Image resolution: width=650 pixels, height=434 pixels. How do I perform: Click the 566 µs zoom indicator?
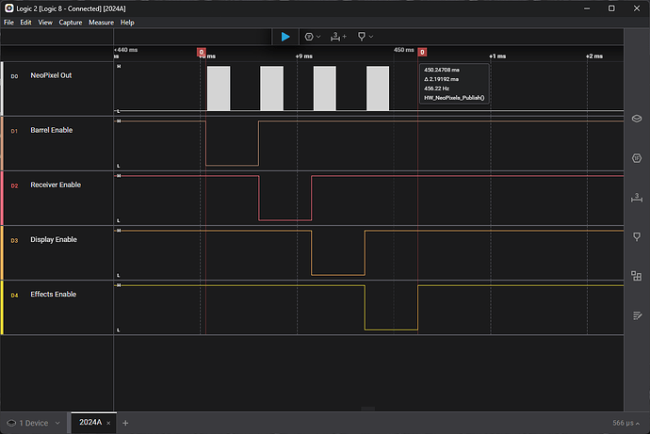click(x=624, y=423)
